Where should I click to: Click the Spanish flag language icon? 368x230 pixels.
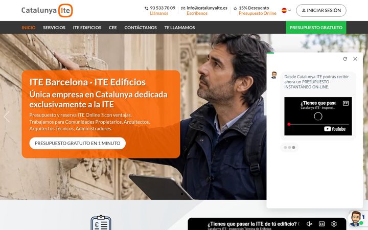pyautogui.click(x=284, y=10)
